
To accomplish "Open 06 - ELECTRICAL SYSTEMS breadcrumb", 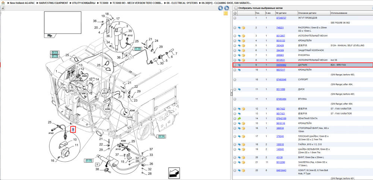I will tap(183, 3).
